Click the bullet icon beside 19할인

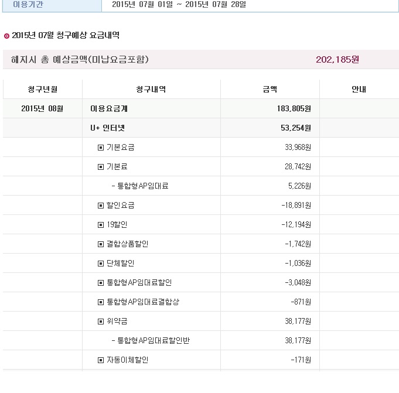click(101, 225)
